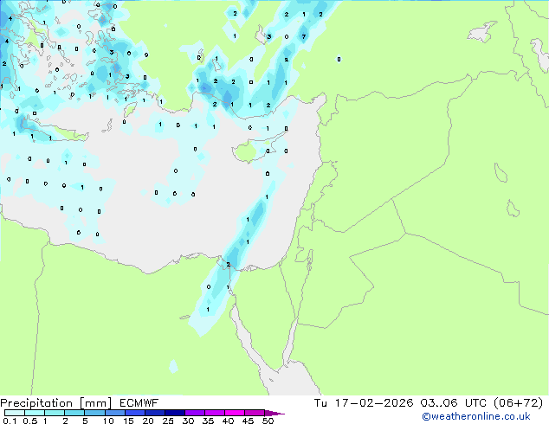Select the legend swatch between 5 and 10
This screenshot has height=424, width=549.
click(x=95, y=413)
